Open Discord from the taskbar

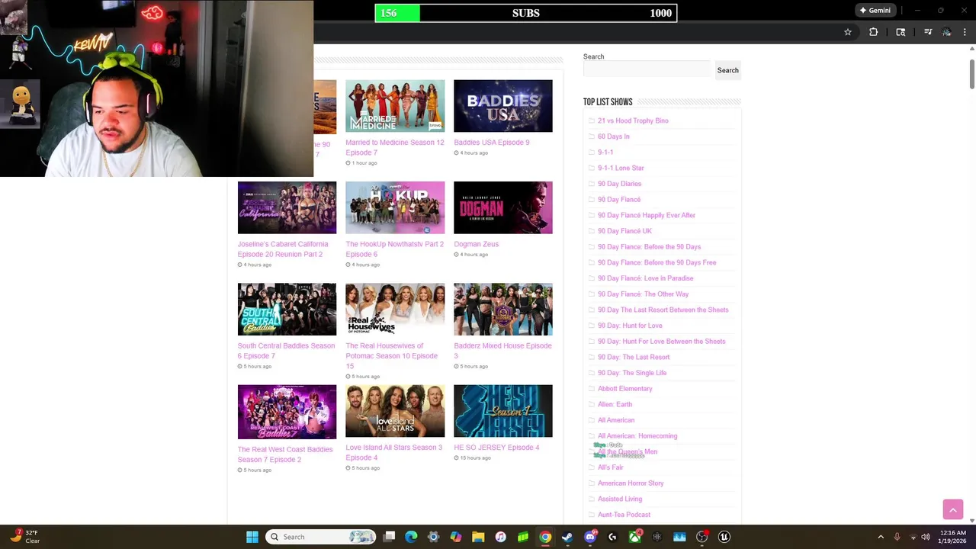tap(589, 537)
